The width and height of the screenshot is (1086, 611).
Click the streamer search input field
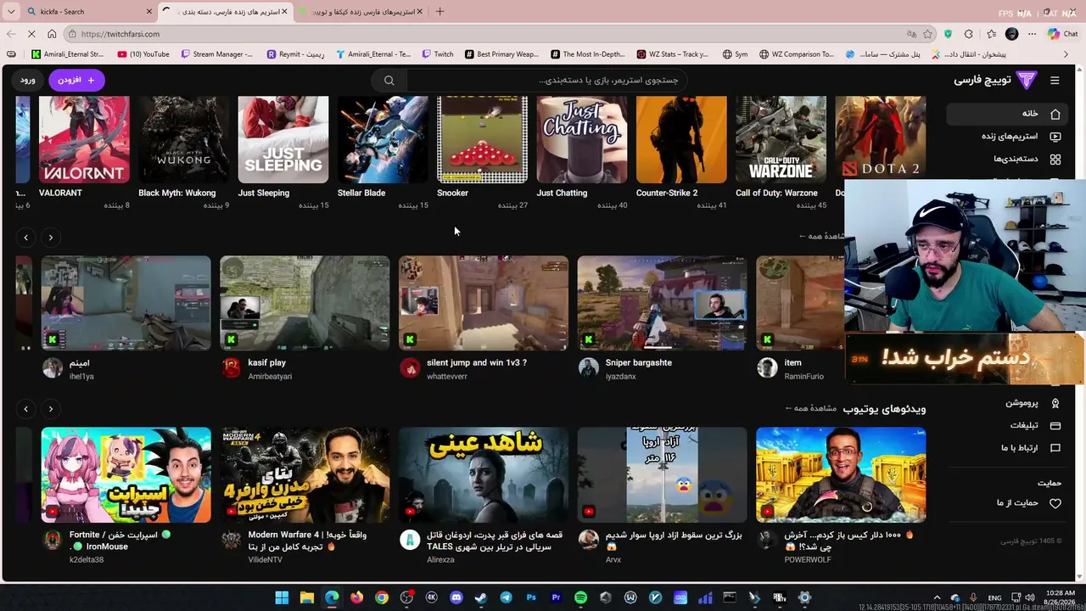click(x=547, y=81)
